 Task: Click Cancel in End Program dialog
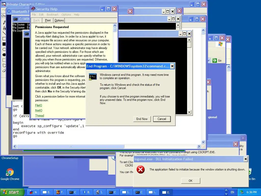click(162, 119)
